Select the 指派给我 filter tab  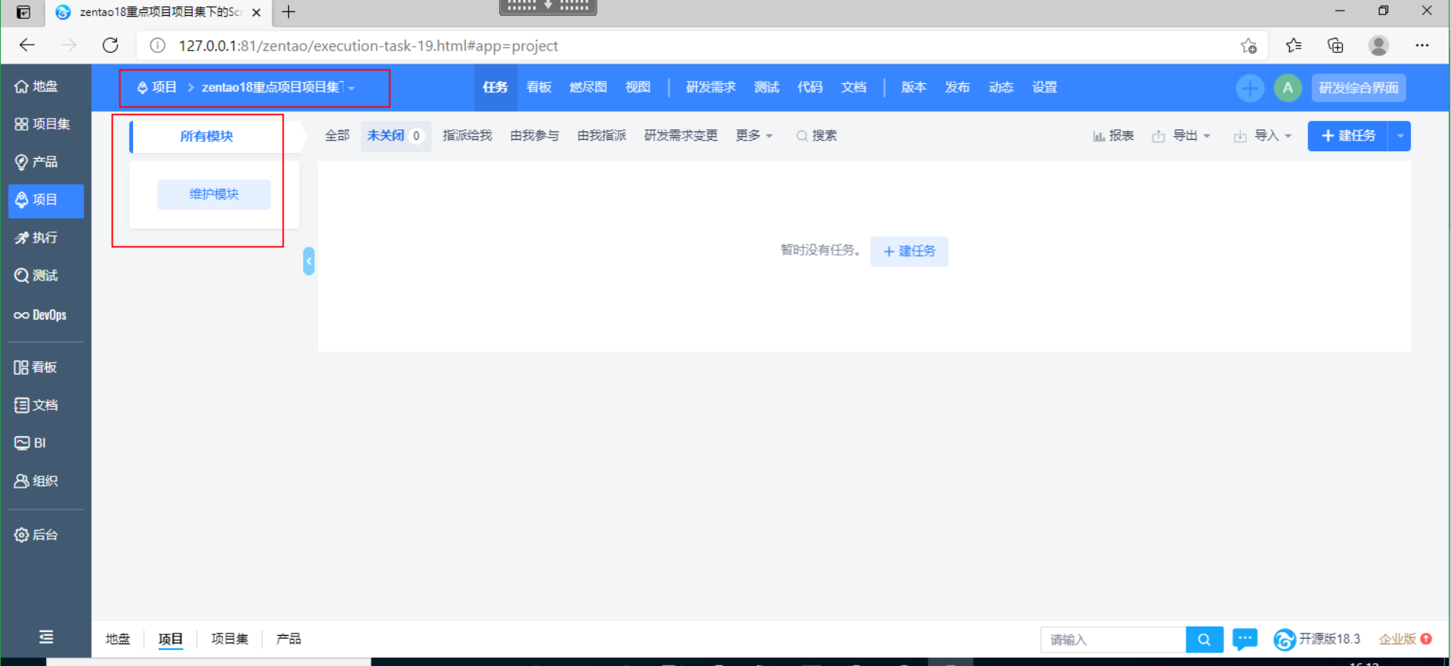467,135
